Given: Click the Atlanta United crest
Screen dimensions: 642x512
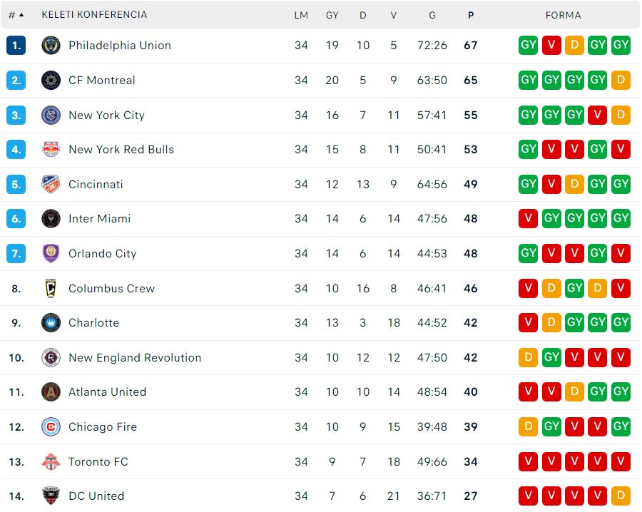Looking at the screenshot, I should (51, 392).
